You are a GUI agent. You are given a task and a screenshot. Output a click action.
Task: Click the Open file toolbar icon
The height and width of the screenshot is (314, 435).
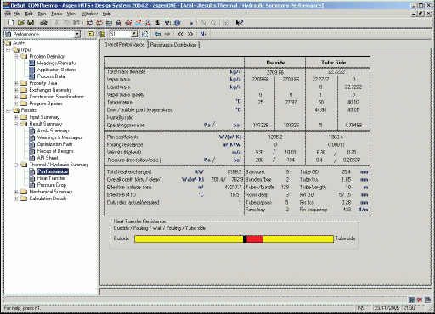pyautogui.click(x=20, y=23)
